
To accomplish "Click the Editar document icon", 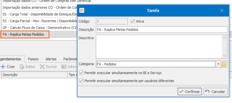I will click(x=22, y=67).
